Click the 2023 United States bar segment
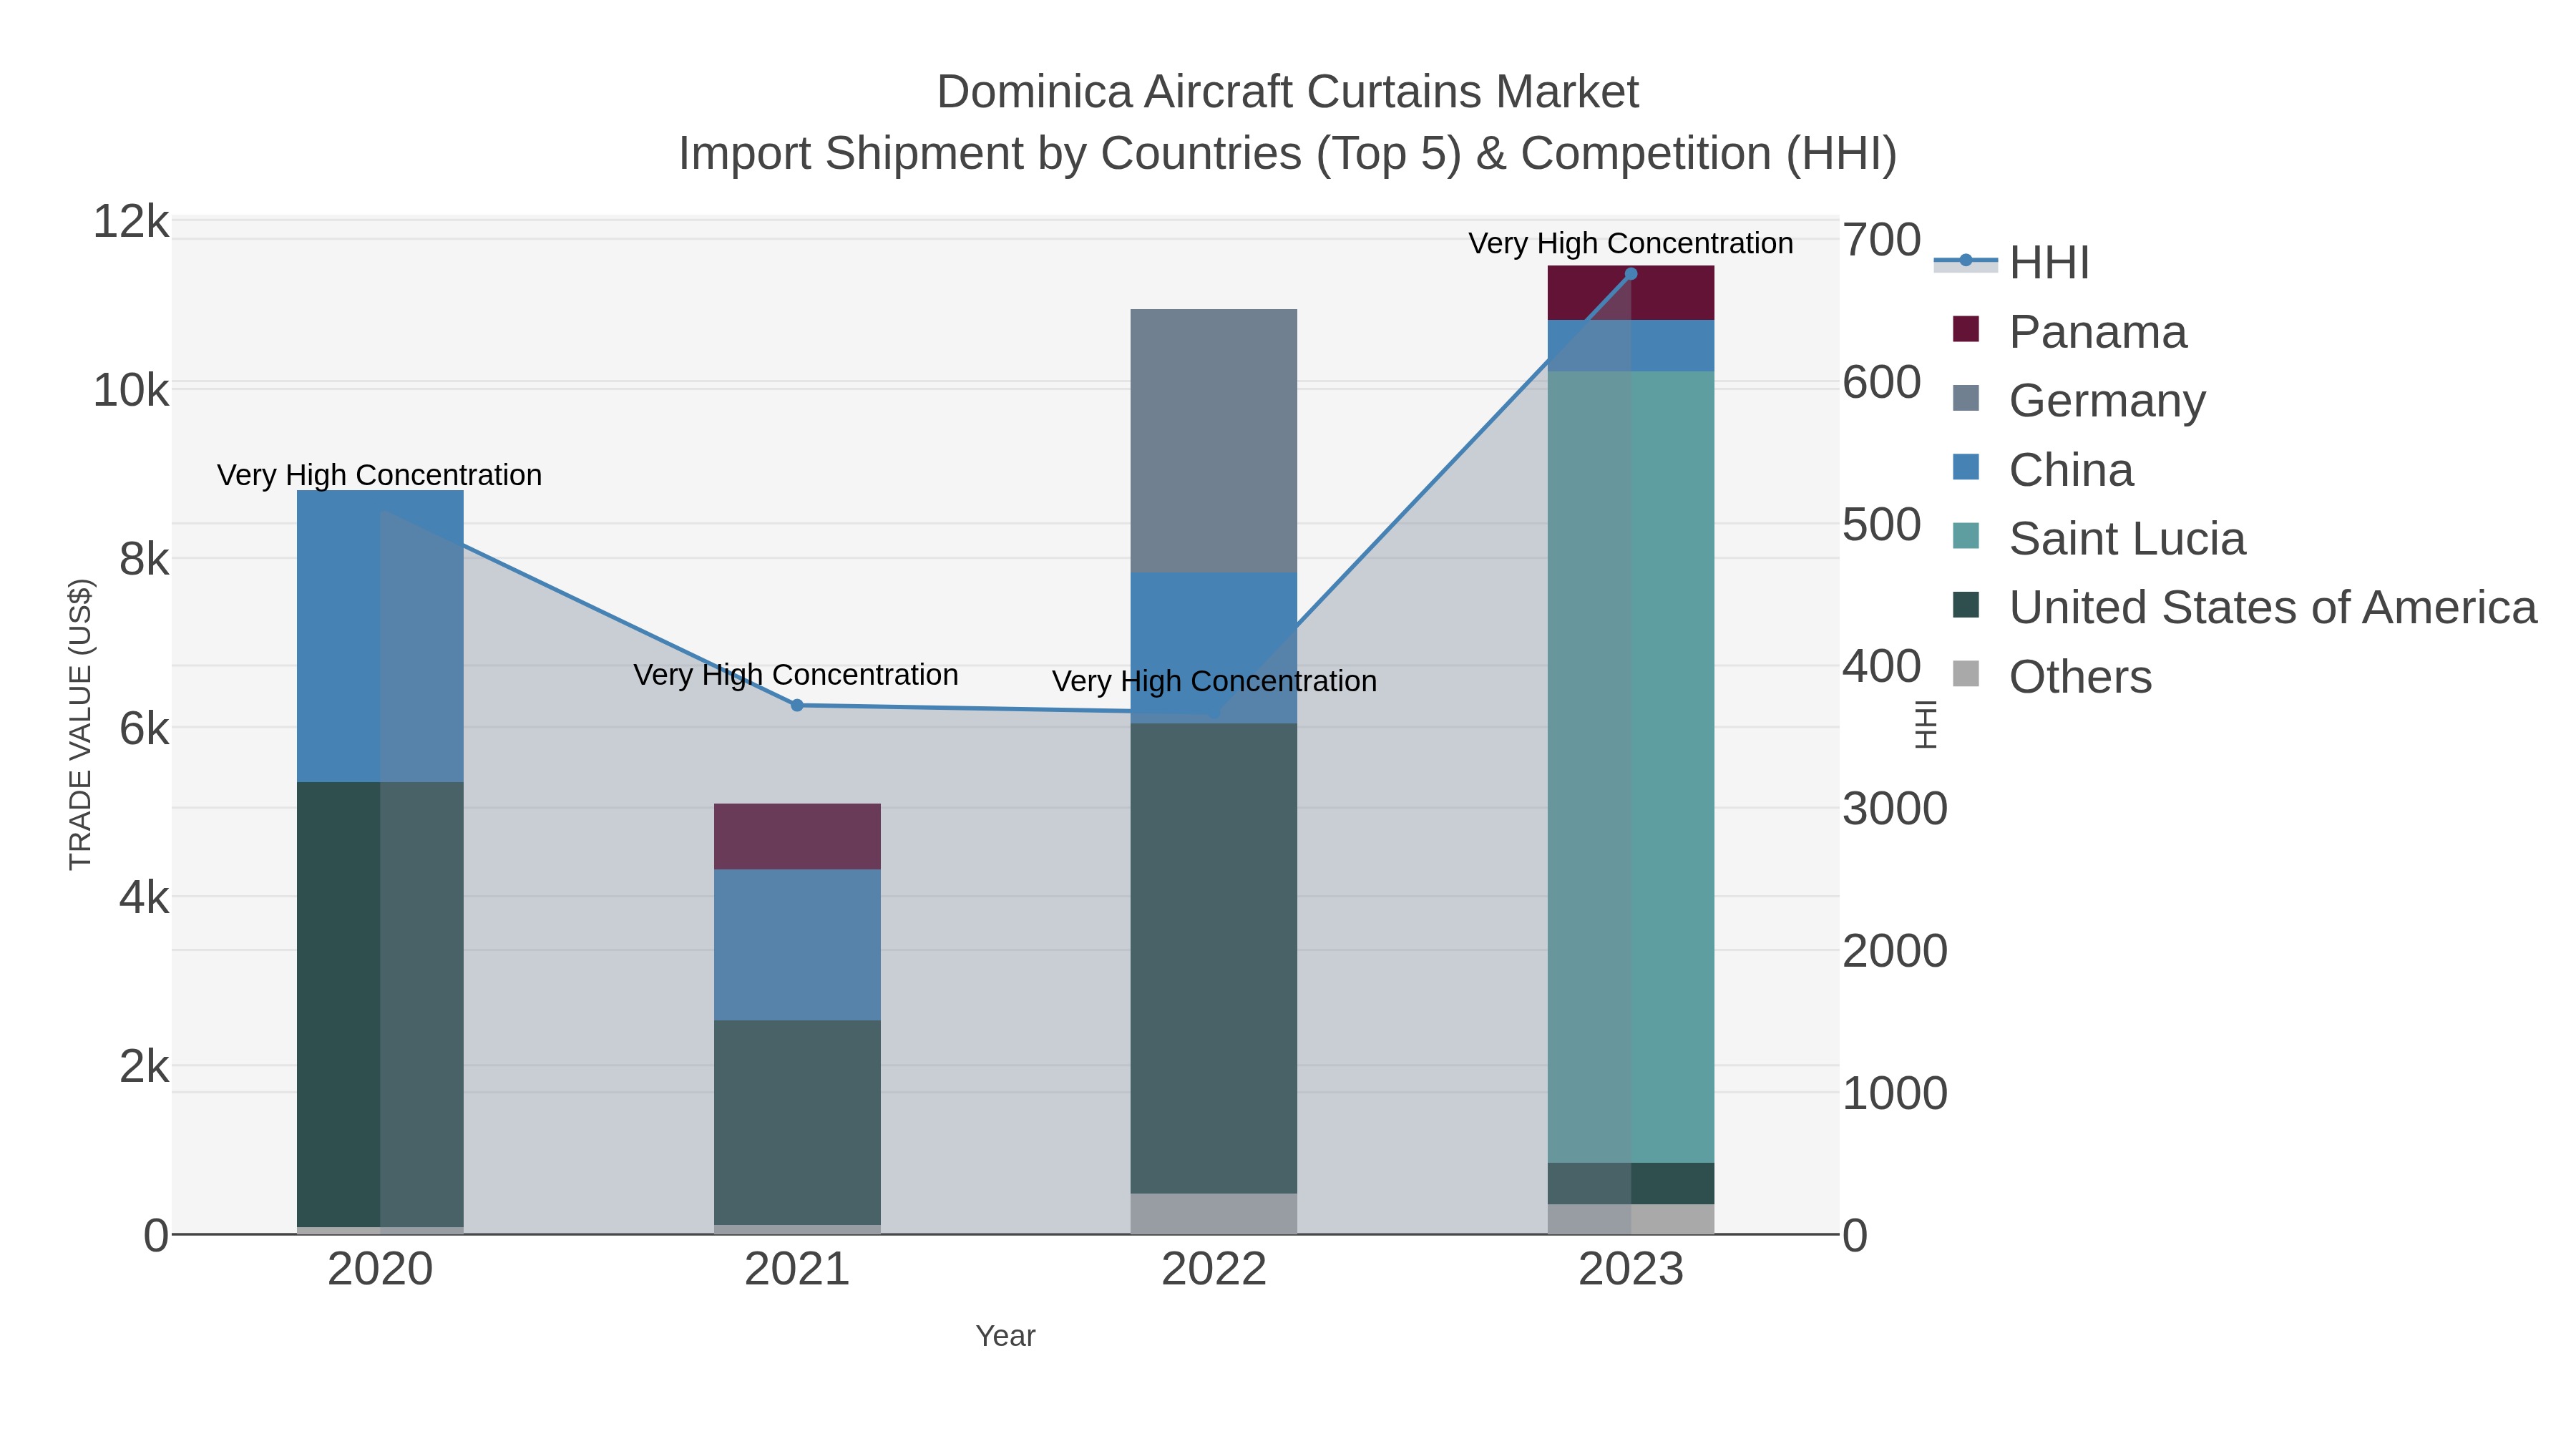Image resolution: width=2576 pixels, height=1449 pixels. pyautogui.click(x=1631, y=1183)
